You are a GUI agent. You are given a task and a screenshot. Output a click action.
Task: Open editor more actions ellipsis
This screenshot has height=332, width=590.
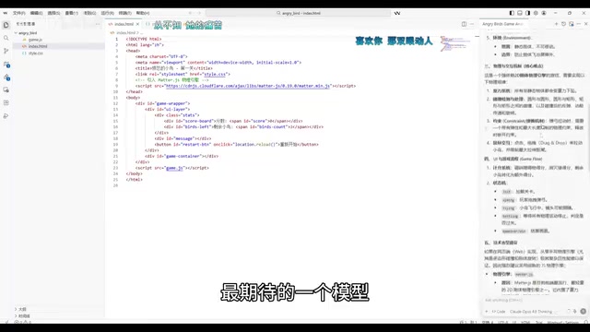[x=472, y=24]
